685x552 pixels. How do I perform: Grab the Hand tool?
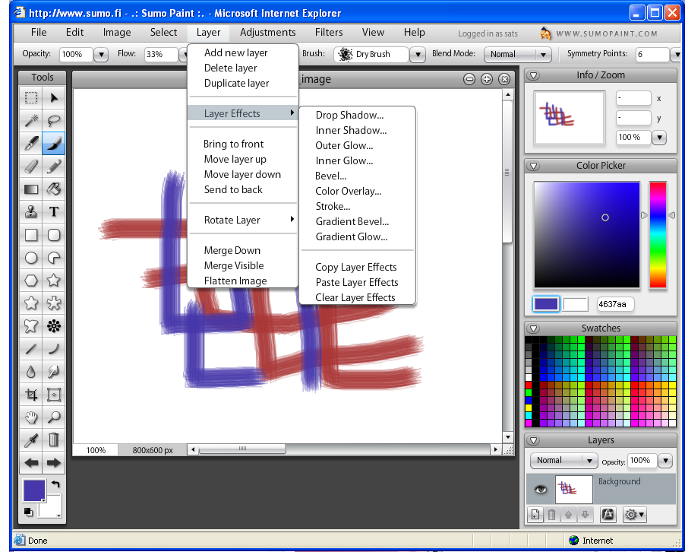pyautogui.click(x=31, y=417)
